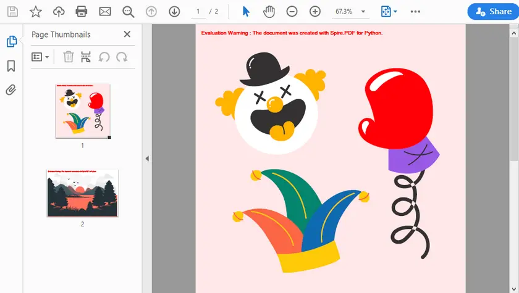Click the cloud upload icon
This screenshot has height=293, width=519.
59,12
